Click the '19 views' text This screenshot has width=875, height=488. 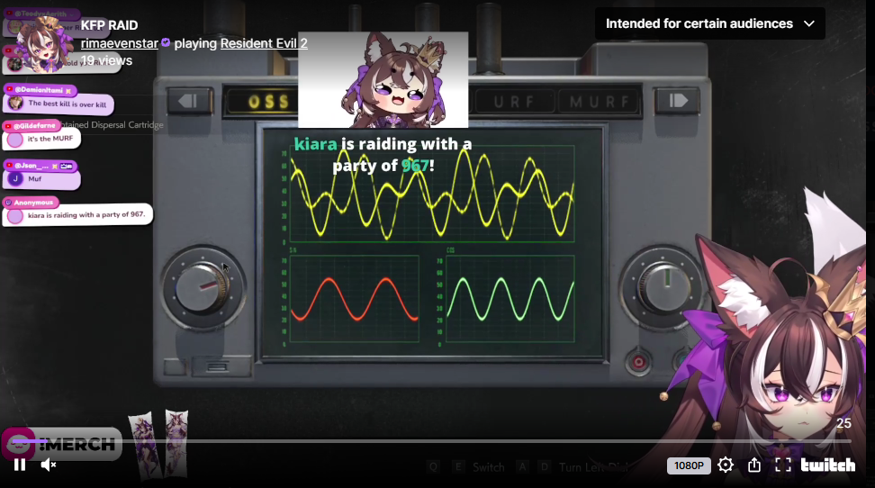[x=106, y=60]
